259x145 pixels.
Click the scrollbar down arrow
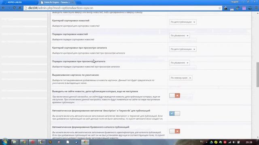(257, 137)
